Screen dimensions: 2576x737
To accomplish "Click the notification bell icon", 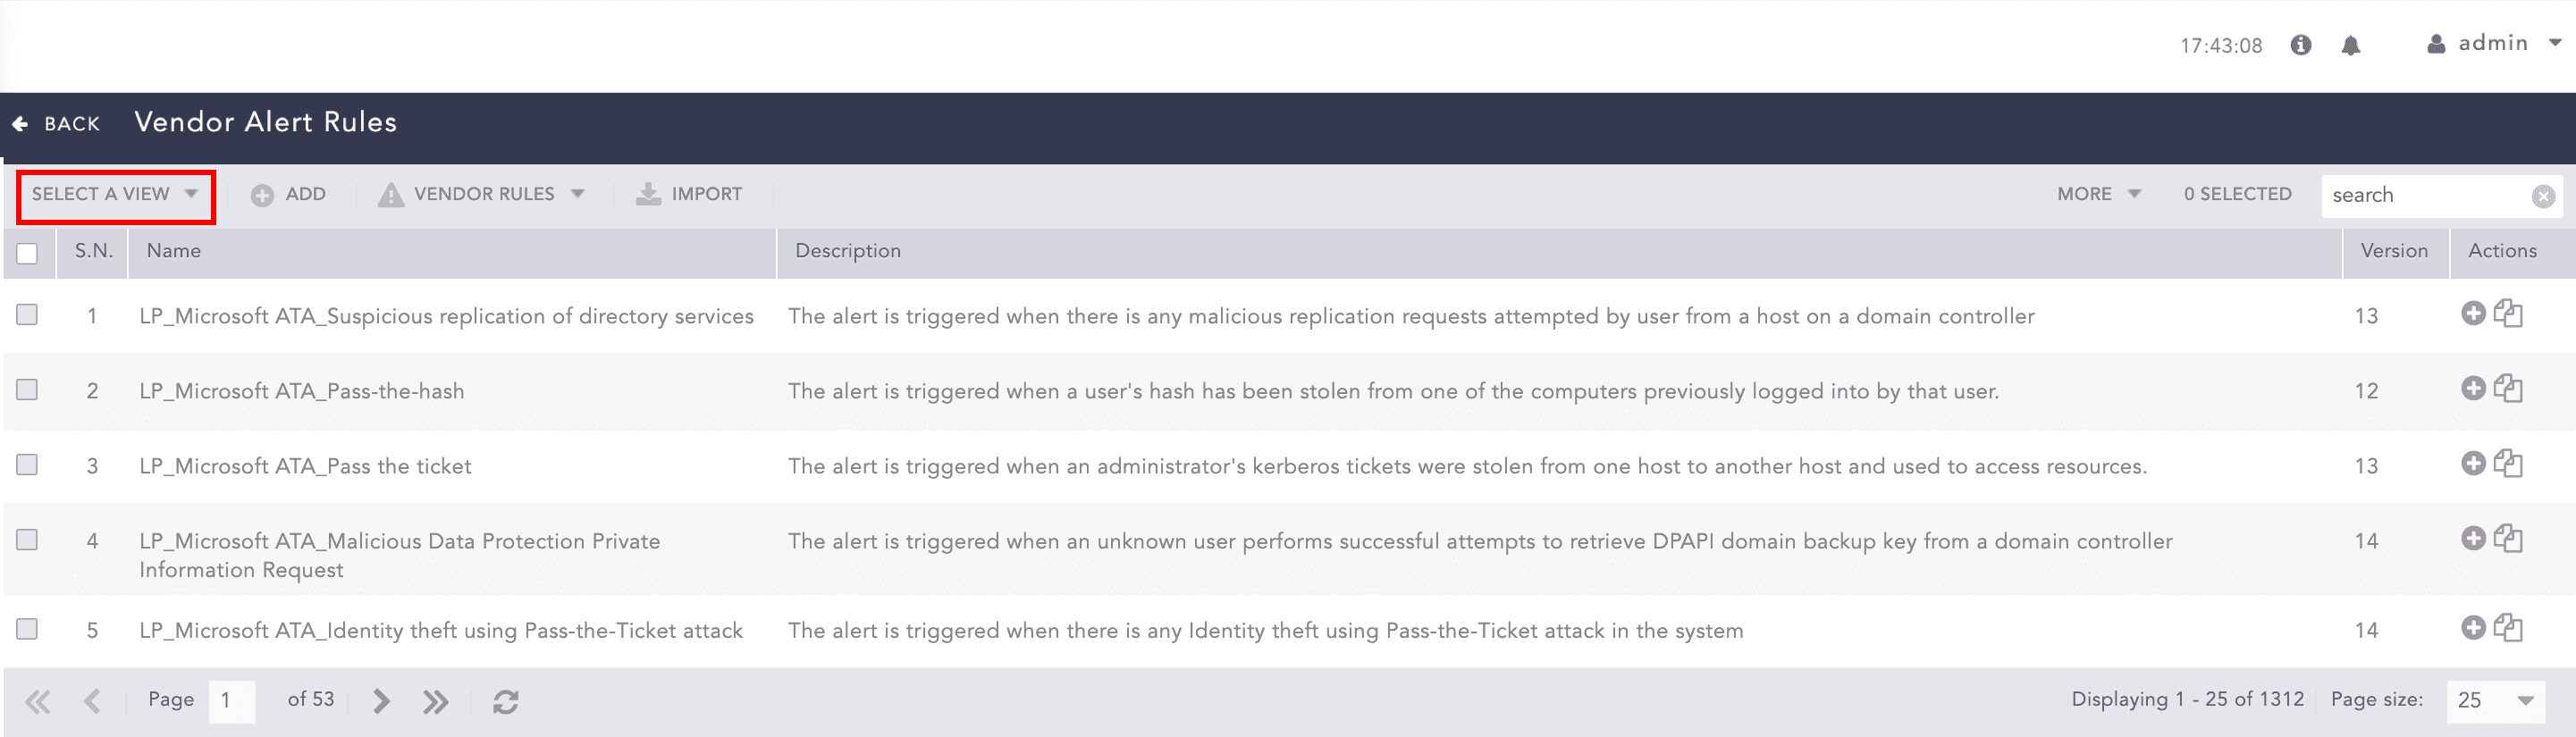I will [x=2350, y=46].
